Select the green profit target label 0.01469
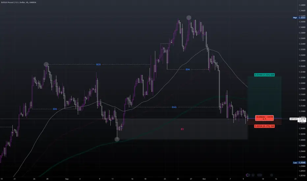Screen dimensions: 307x181 point(264,75)
